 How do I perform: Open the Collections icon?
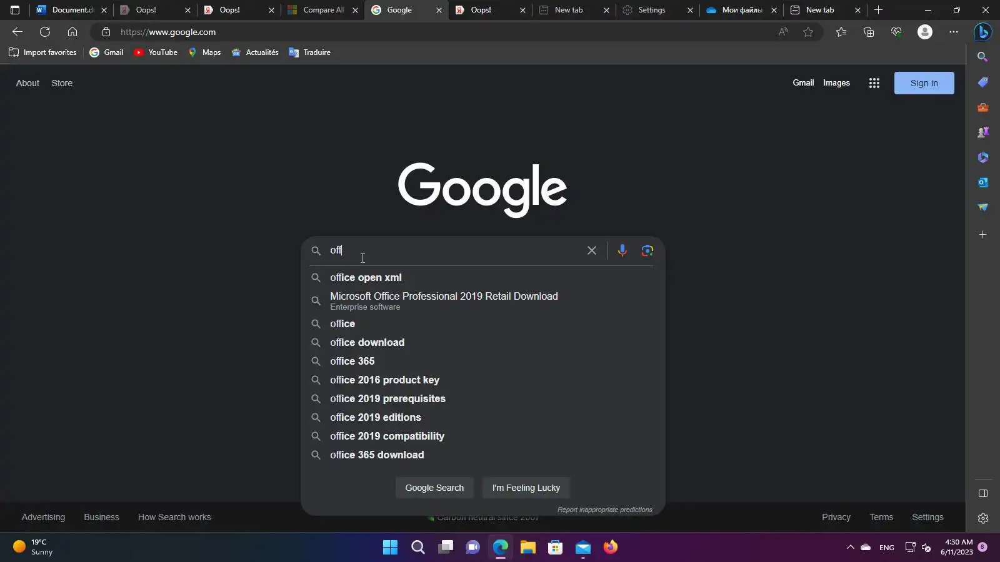pyautogui.click(x=869, y=32)
